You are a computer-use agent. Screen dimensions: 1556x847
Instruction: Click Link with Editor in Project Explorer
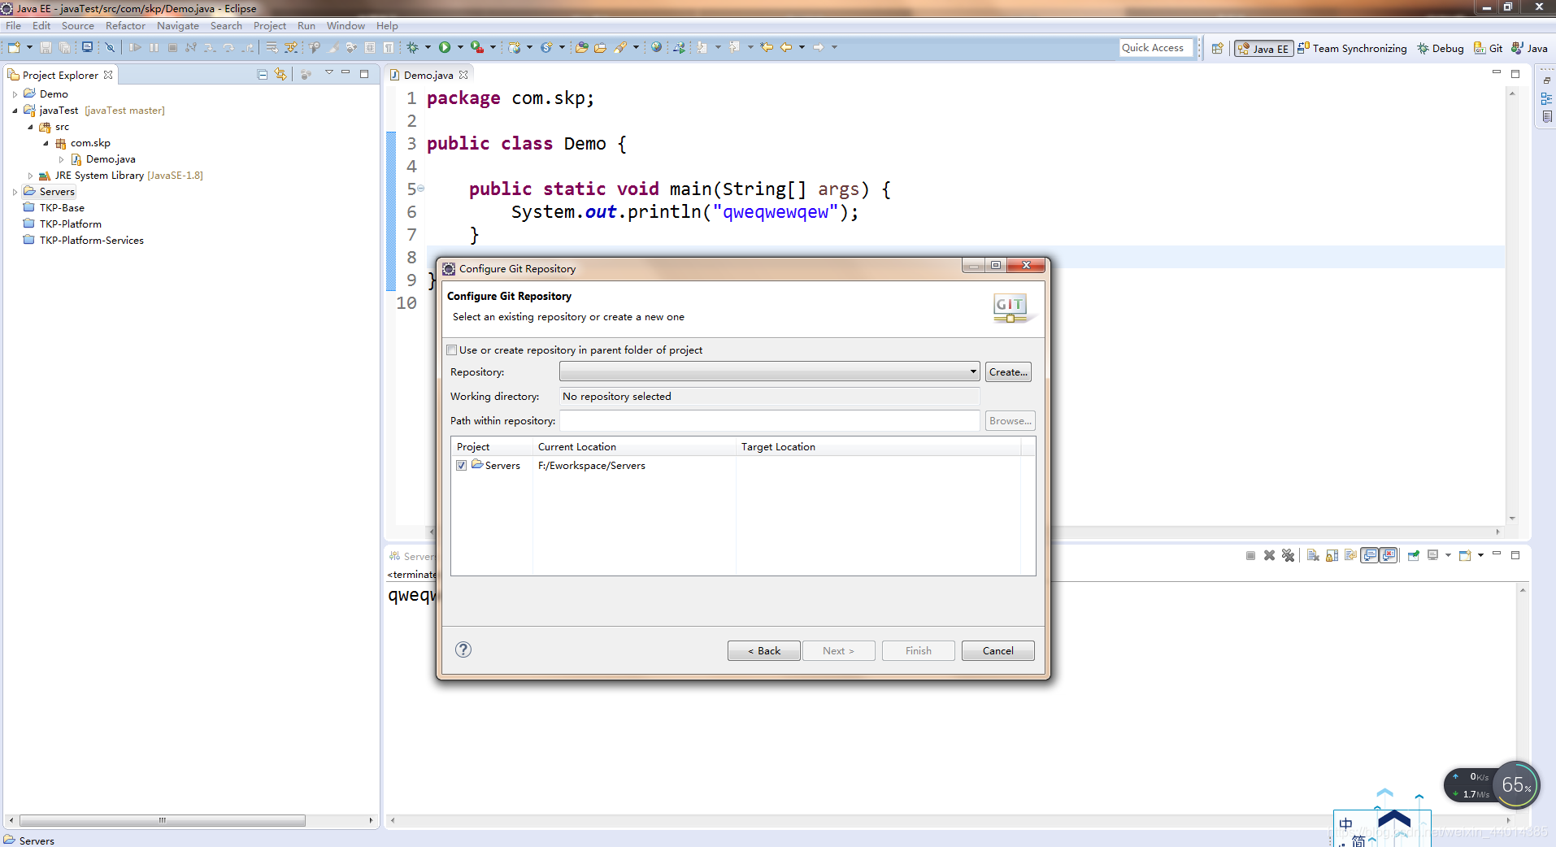pos(280,74)
